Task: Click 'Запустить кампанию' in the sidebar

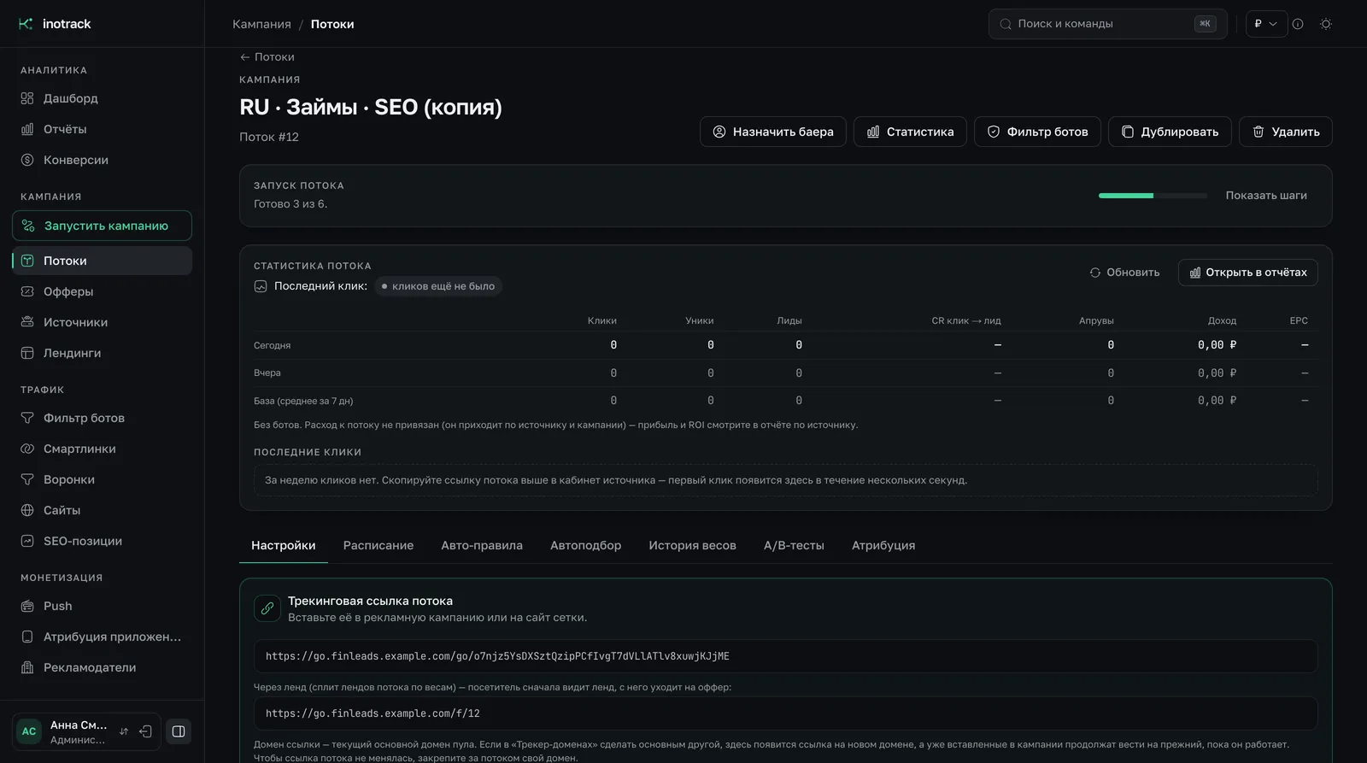Action: 103,226
